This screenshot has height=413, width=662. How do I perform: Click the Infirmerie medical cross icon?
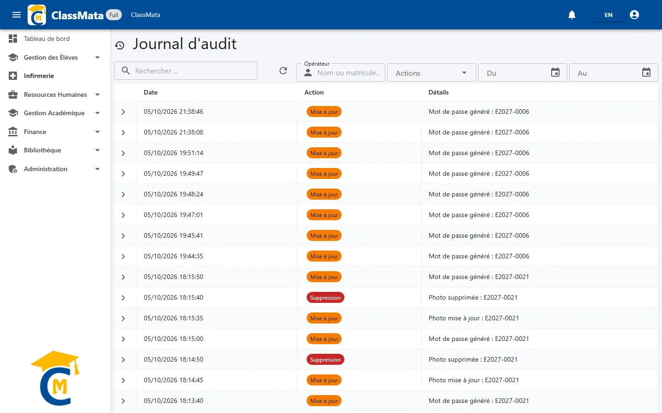pyautogui.click(x=13, y=76)
